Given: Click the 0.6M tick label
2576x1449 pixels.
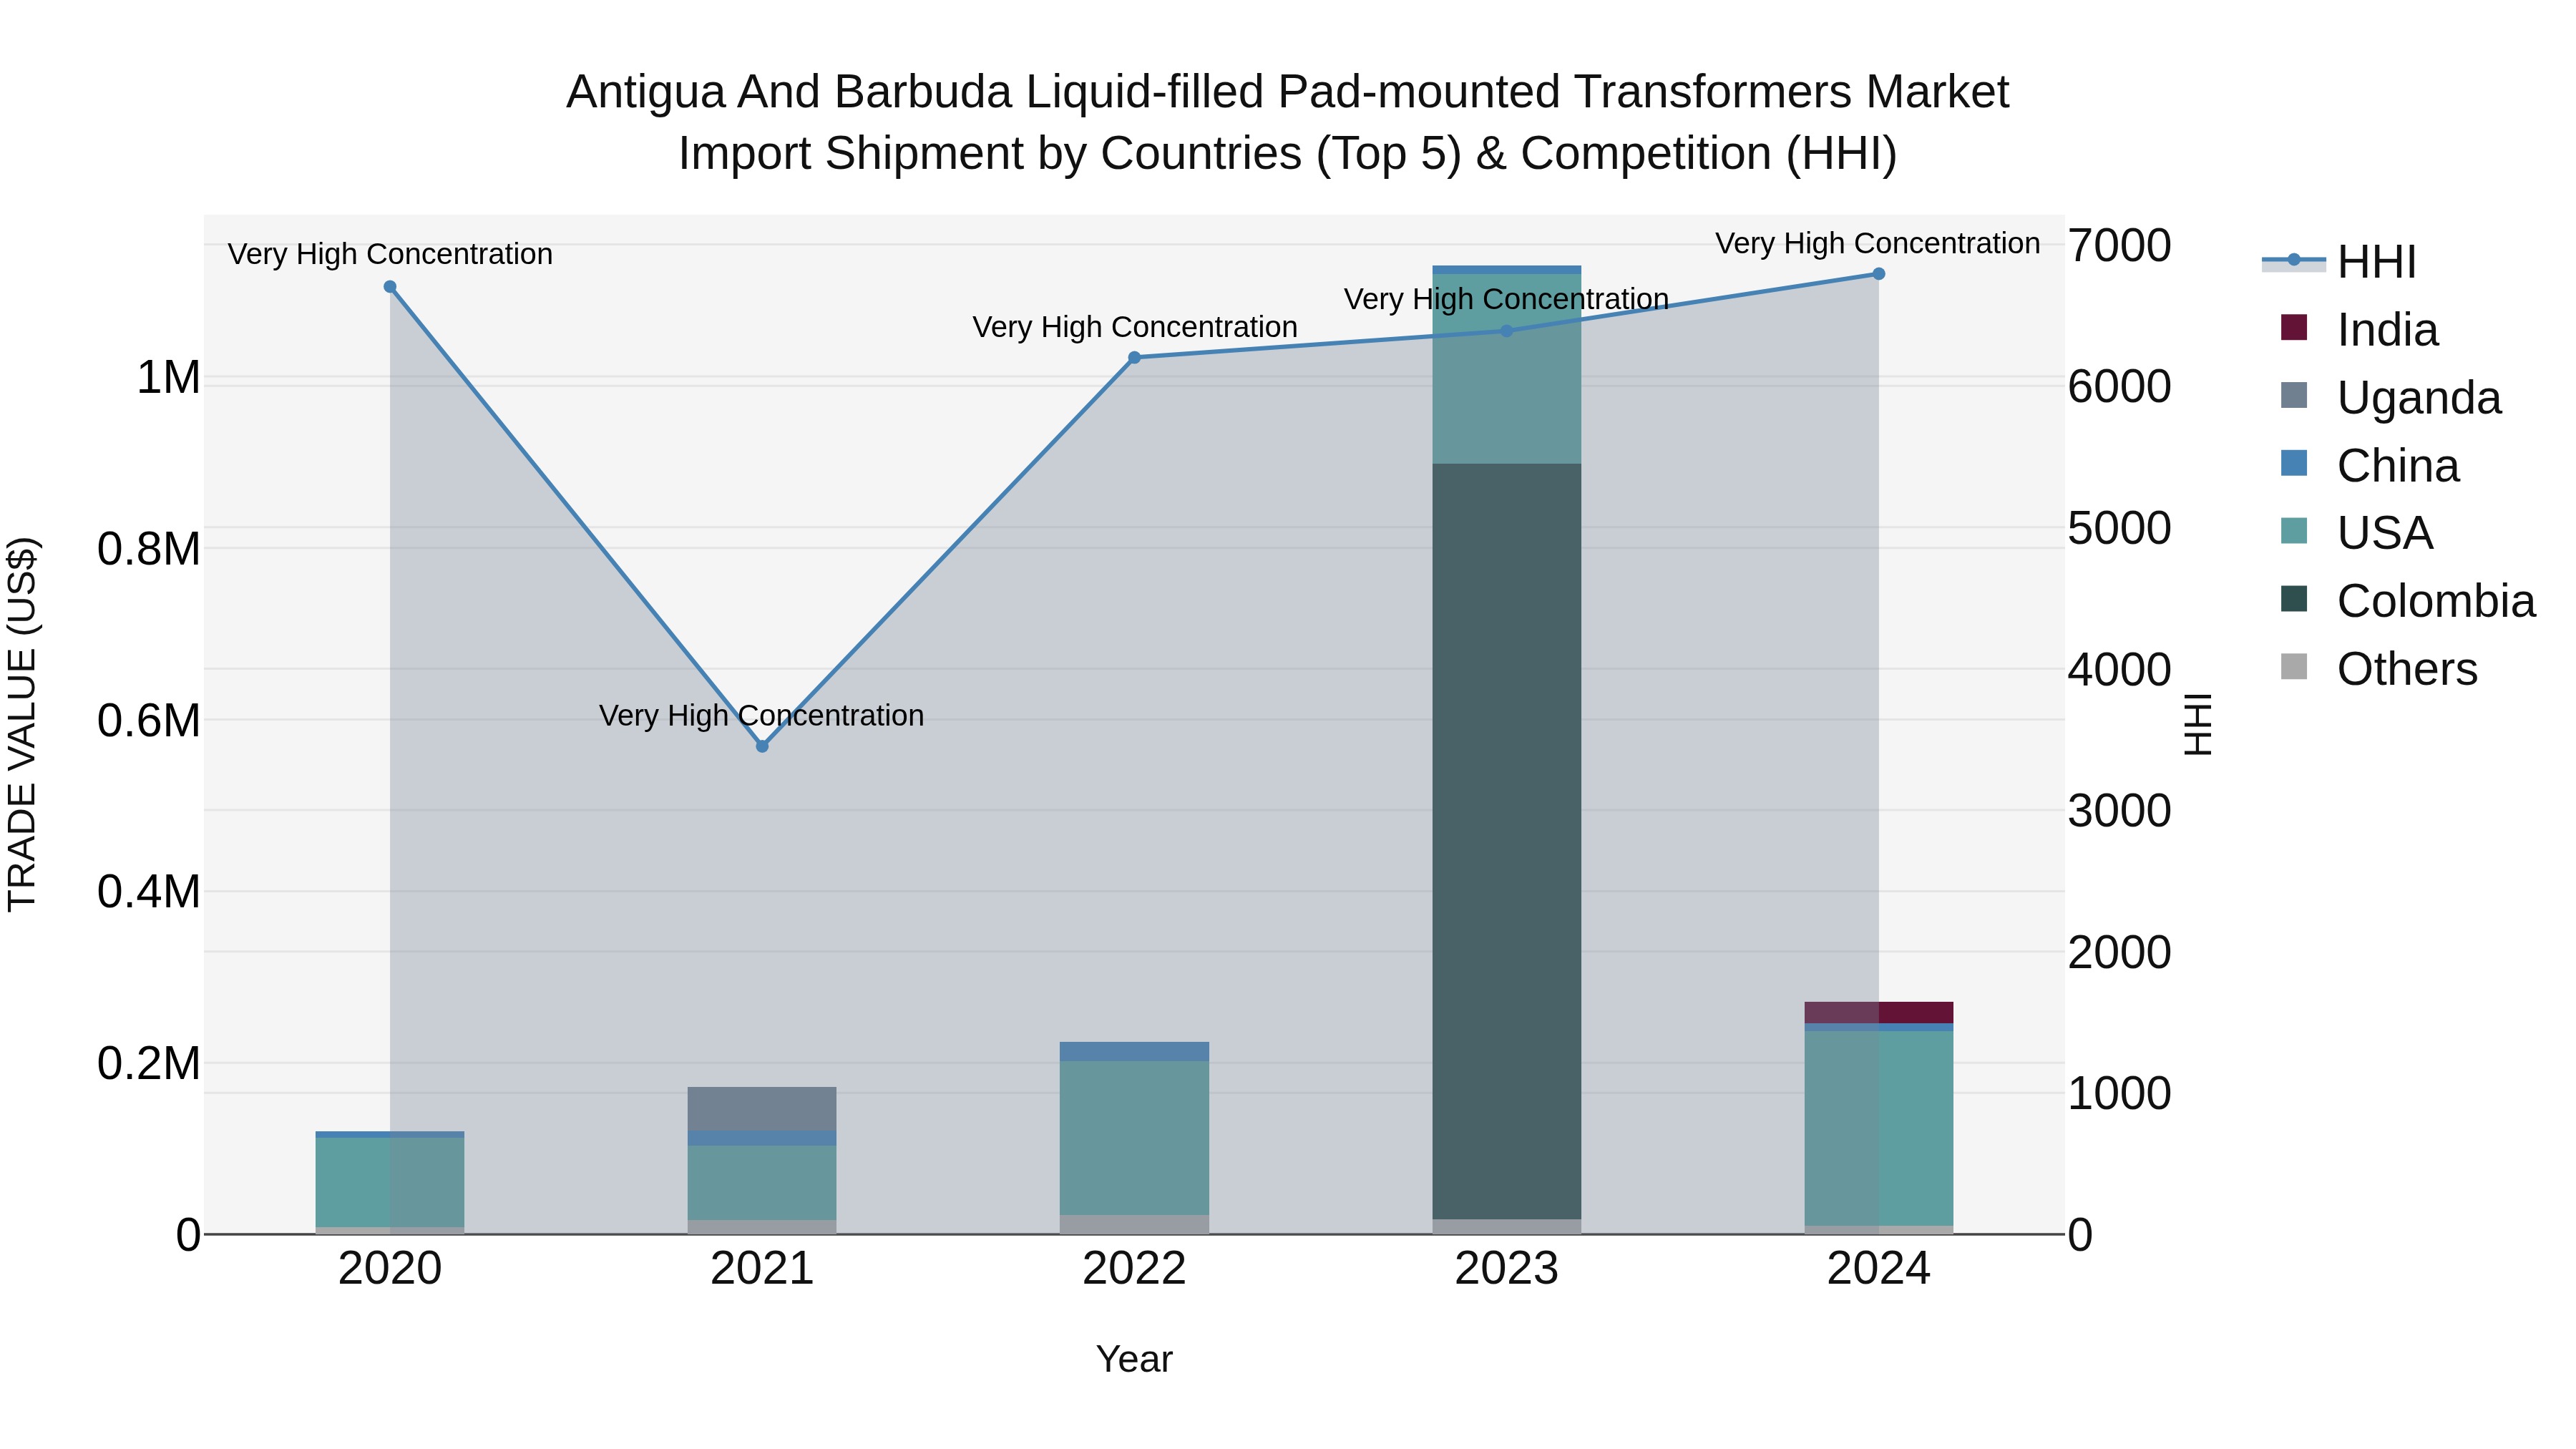Looking at the screenshot, I should pos(149,720).
